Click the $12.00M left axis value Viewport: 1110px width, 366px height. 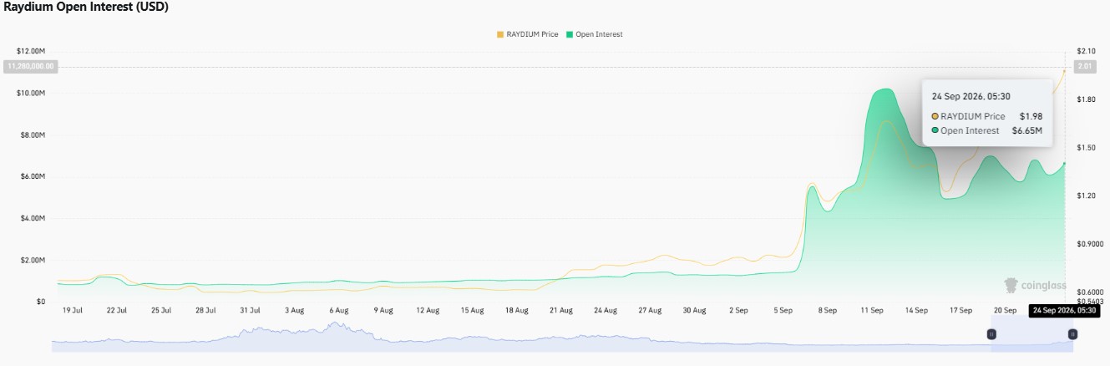coord(30,51)
